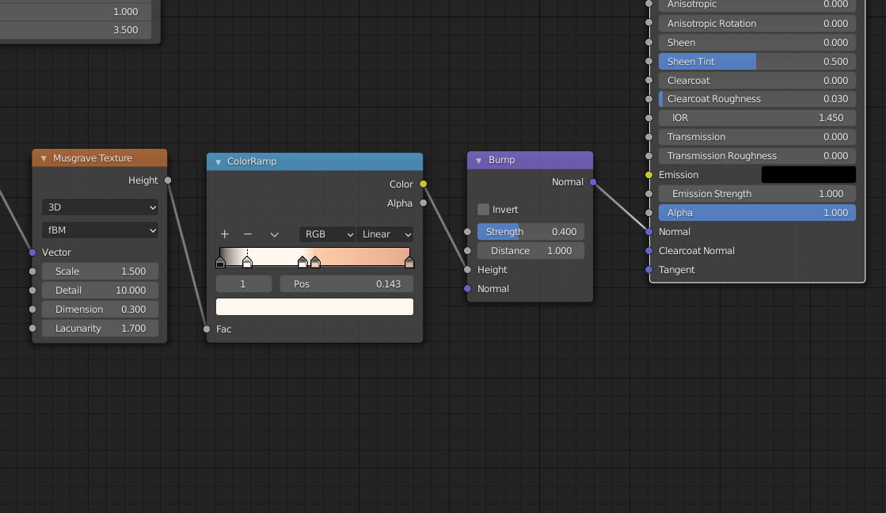This screenshot has width=886, height=513.
Task: Click the Pos value field in ColorRamp
Action: 346,283
